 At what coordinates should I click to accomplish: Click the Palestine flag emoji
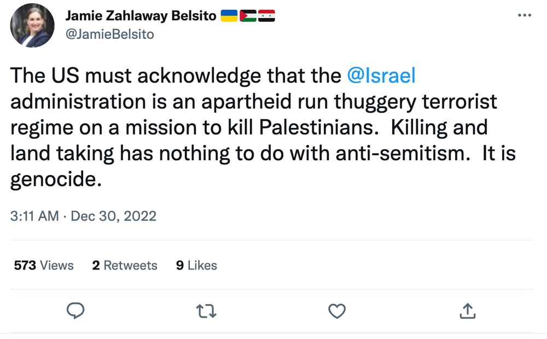pyautogui.click(x=248, y=15)
